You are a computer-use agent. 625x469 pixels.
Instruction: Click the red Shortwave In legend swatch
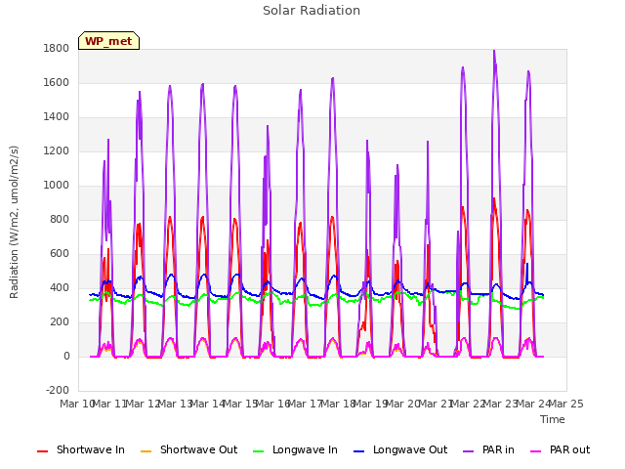pos(42,451)
